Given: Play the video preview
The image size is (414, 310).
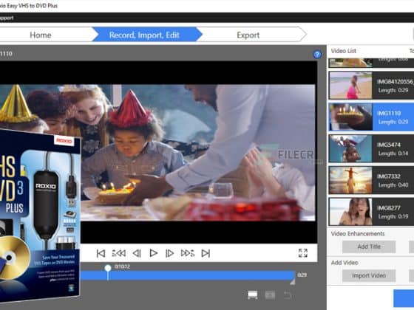Looking at the screenshot, I should [x=154, y=253].
